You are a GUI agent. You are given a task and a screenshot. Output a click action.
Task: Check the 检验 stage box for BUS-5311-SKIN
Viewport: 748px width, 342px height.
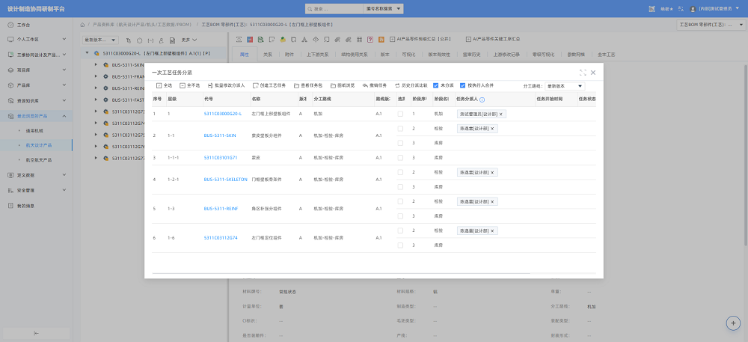click(400, 129)
